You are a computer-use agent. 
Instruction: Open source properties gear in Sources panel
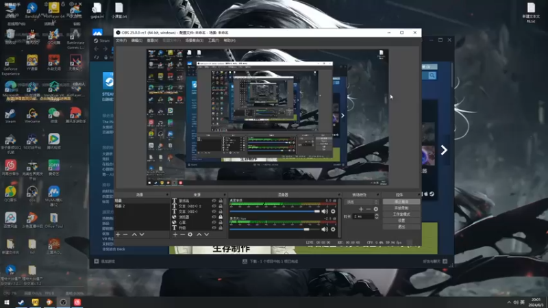[x=190, y=234]
